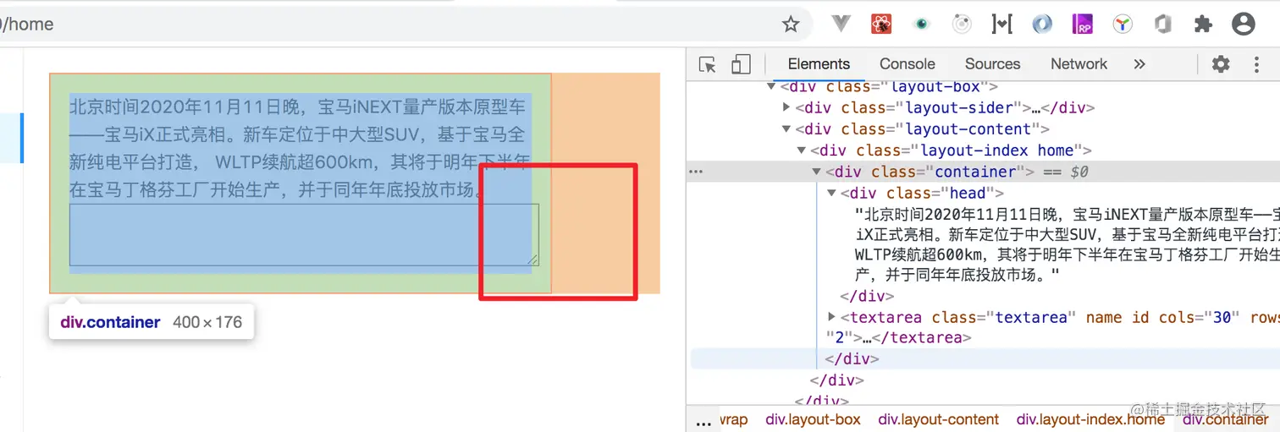Expand the layout-sider div node
This screenshot has width=1280, height=432.
(786, 107)
